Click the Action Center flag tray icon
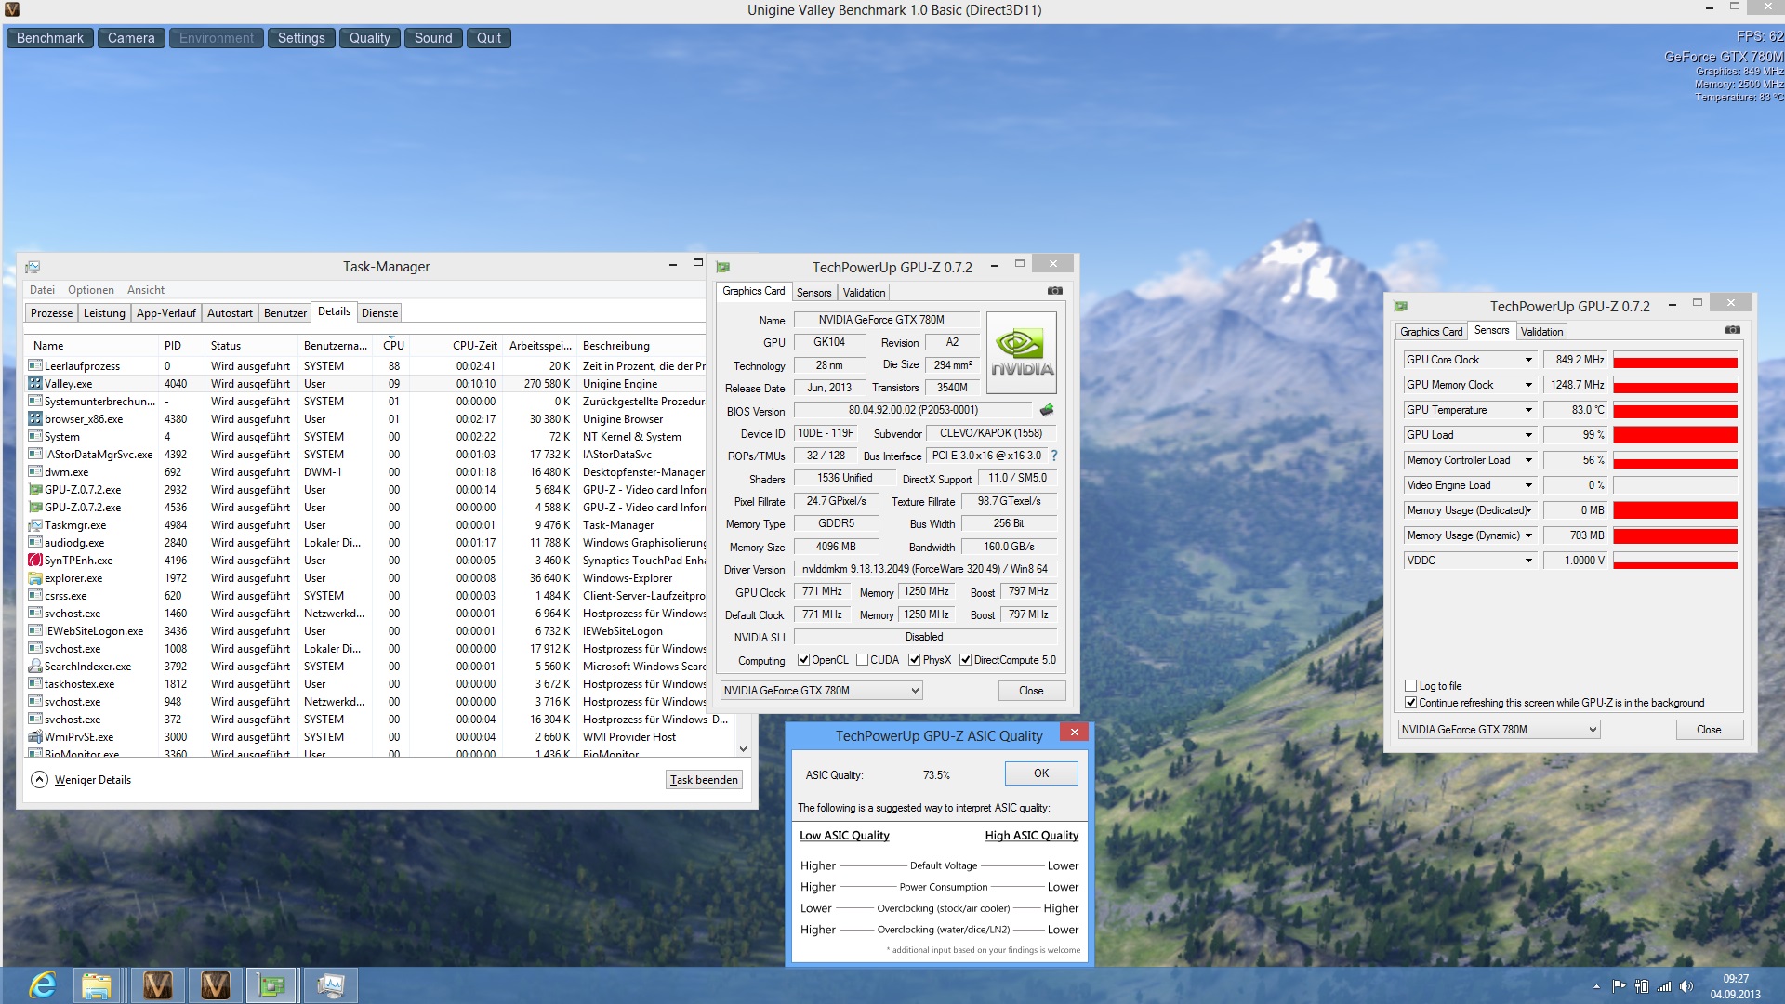Screen dimensions: 1785x1004 (1619, 986)
